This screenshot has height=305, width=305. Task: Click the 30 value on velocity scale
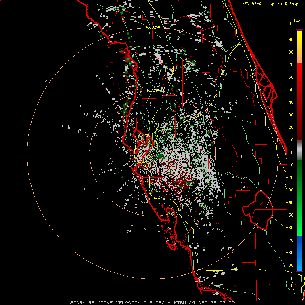(291, 115)
